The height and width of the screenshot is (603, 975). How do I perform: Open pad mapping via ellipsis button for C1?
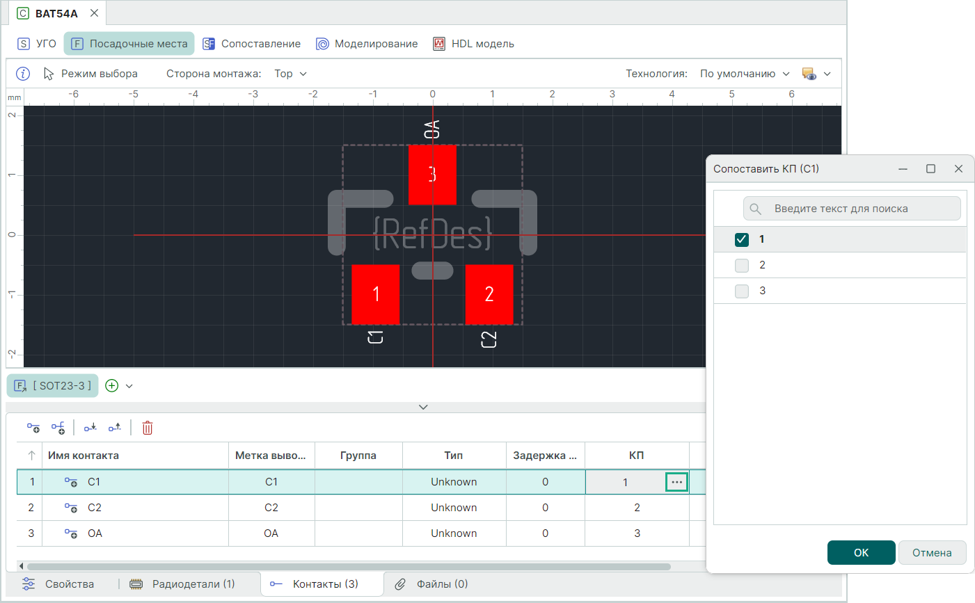pos(676,482)
